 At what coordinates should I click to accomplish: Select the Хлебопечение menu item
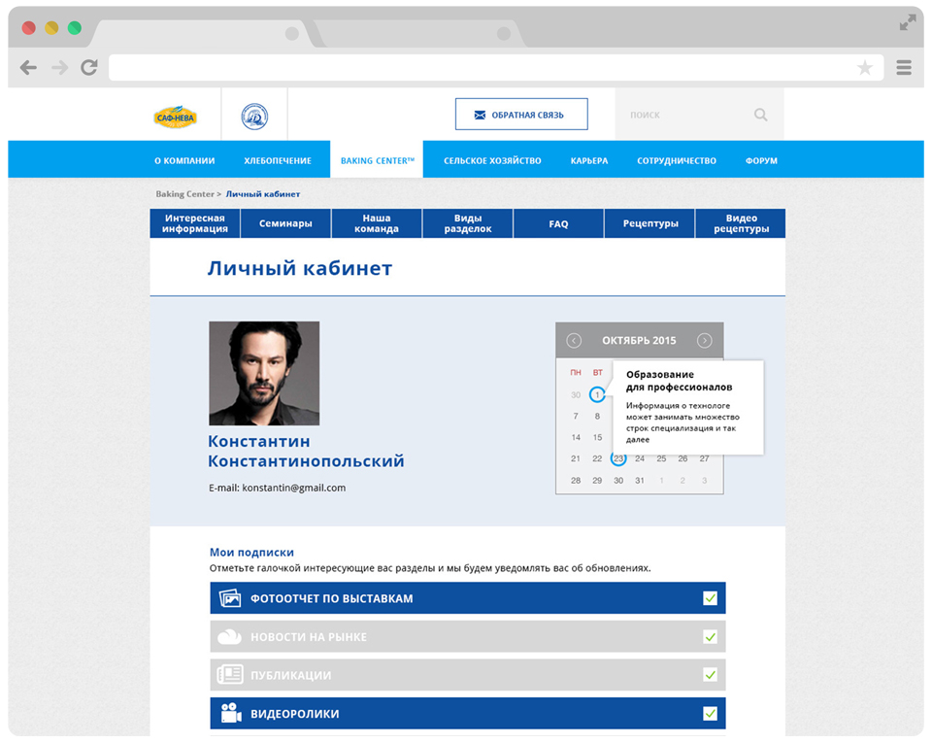(x=278, y=160)
